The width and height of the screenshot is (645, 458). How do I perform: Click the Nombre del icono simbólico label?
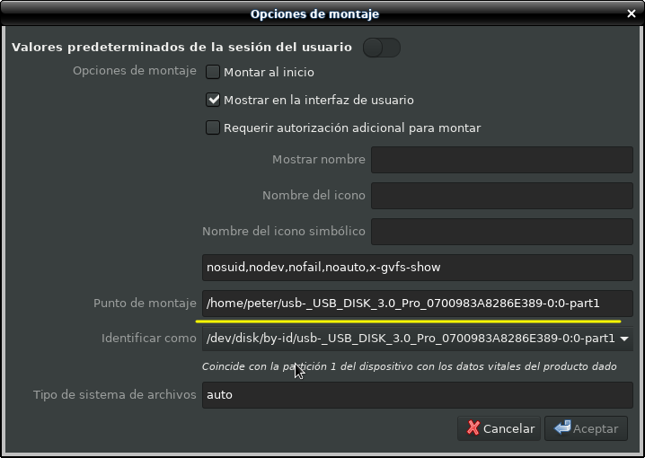284,232
